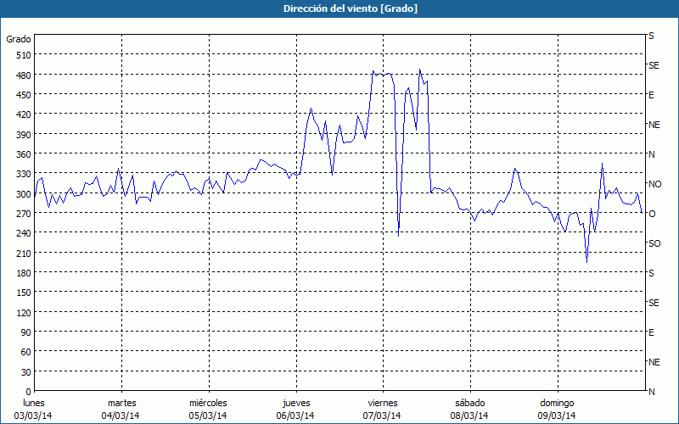Screen dimensions: 679x424
Task: Click the 180 tick on the y-axis
Action: coord(22,273)
